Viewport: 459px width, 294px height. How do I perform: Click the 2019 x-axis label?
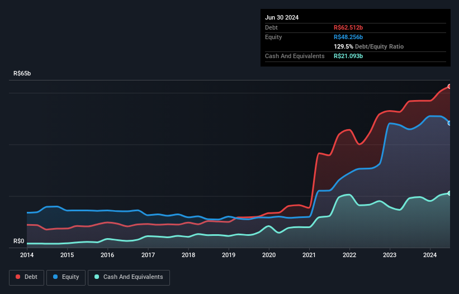(229, 255)
